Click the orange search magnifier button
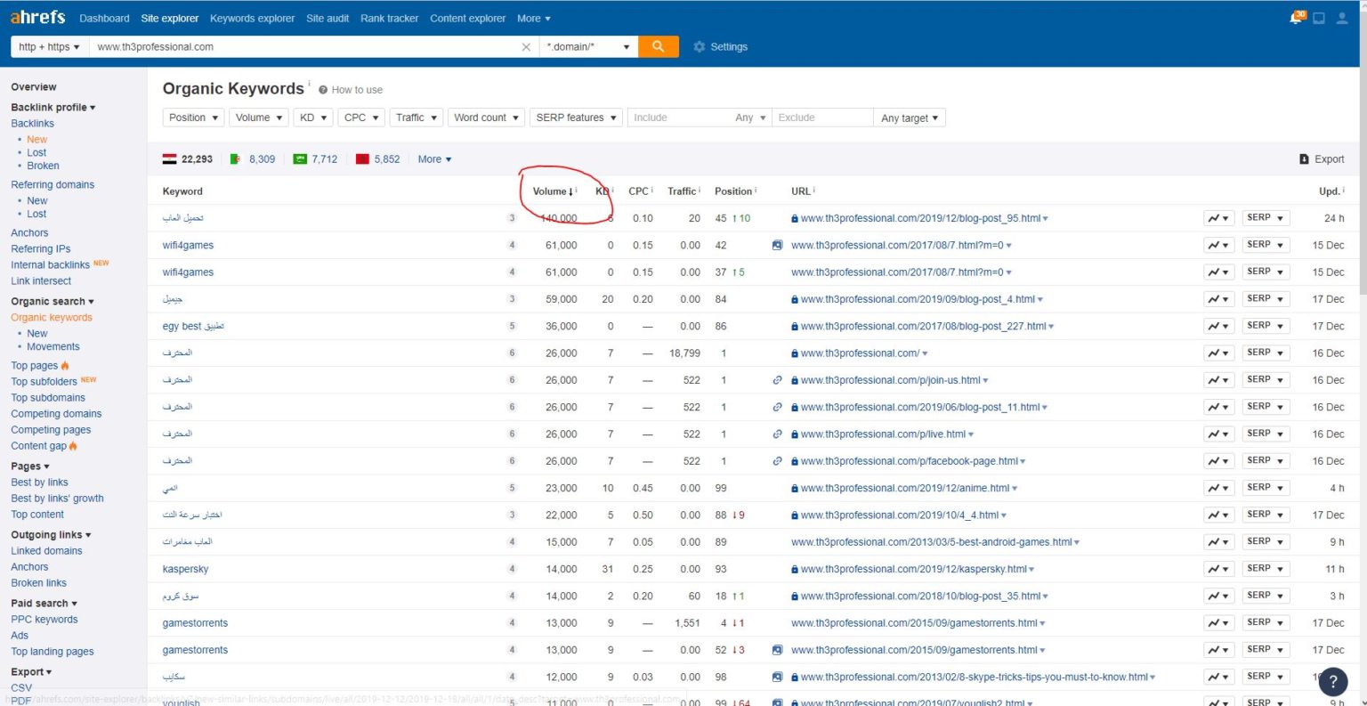This screenshot has height=706, width=1367. [659, 46]
